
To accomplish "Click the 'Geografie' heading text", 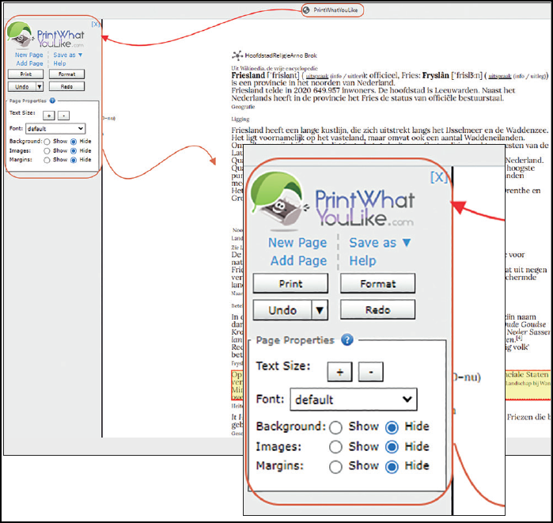I will point(243,107).
